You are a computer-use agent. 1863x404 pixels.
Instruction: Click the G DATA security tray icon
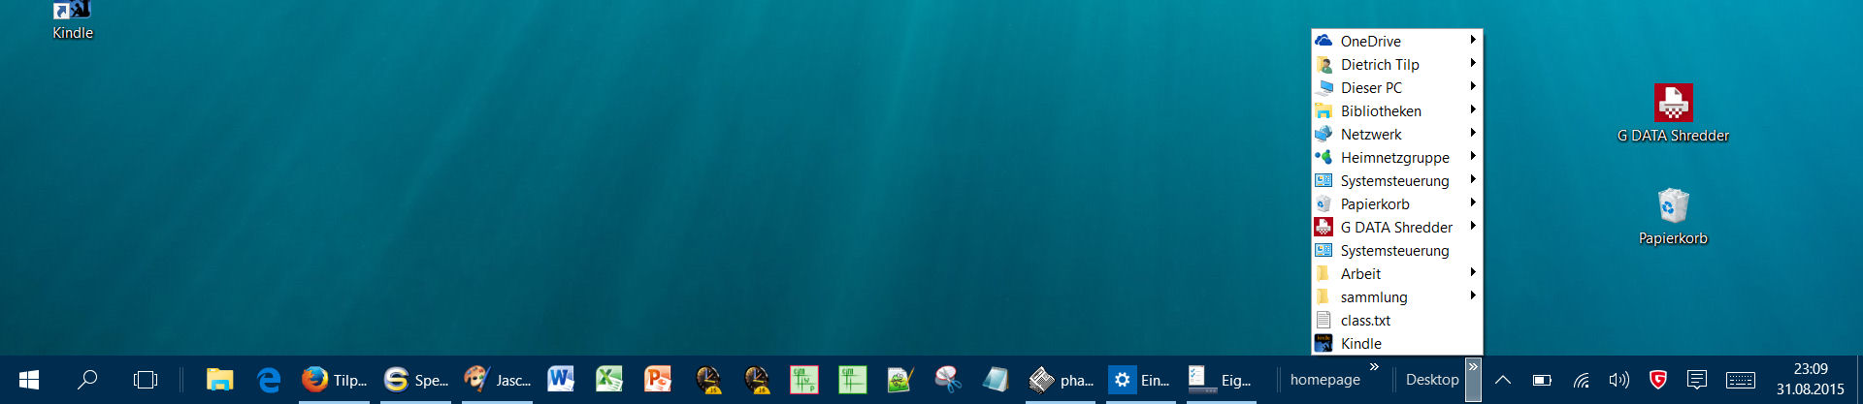pyautogui.click(x=1657, y=380)
